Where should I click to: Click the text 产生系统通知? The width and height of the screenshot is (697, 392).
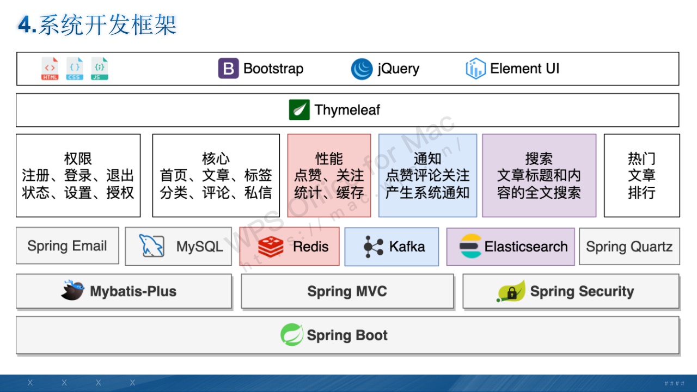point(427,193)
